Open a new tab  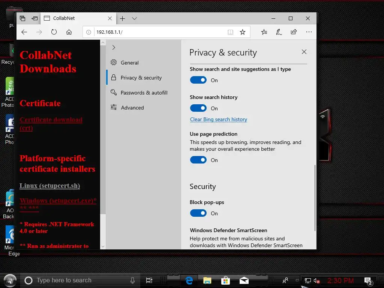123,18
